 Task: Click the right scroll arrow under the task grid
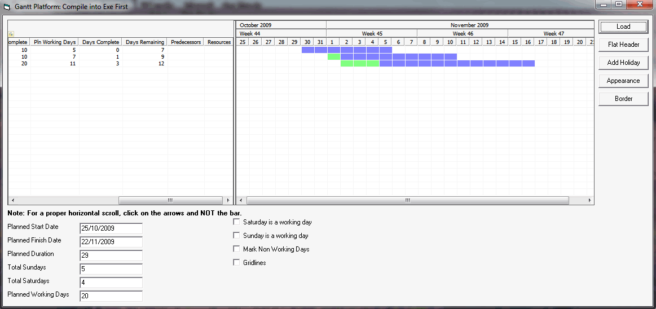coord(228,200)
